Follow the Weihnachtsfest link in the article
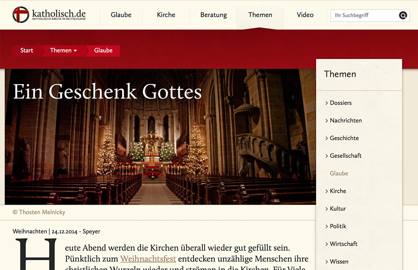418x270 pixels. coord(148,259)
